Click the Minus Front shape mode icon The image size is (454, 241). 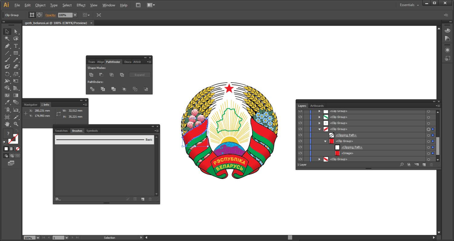[101, 75]
